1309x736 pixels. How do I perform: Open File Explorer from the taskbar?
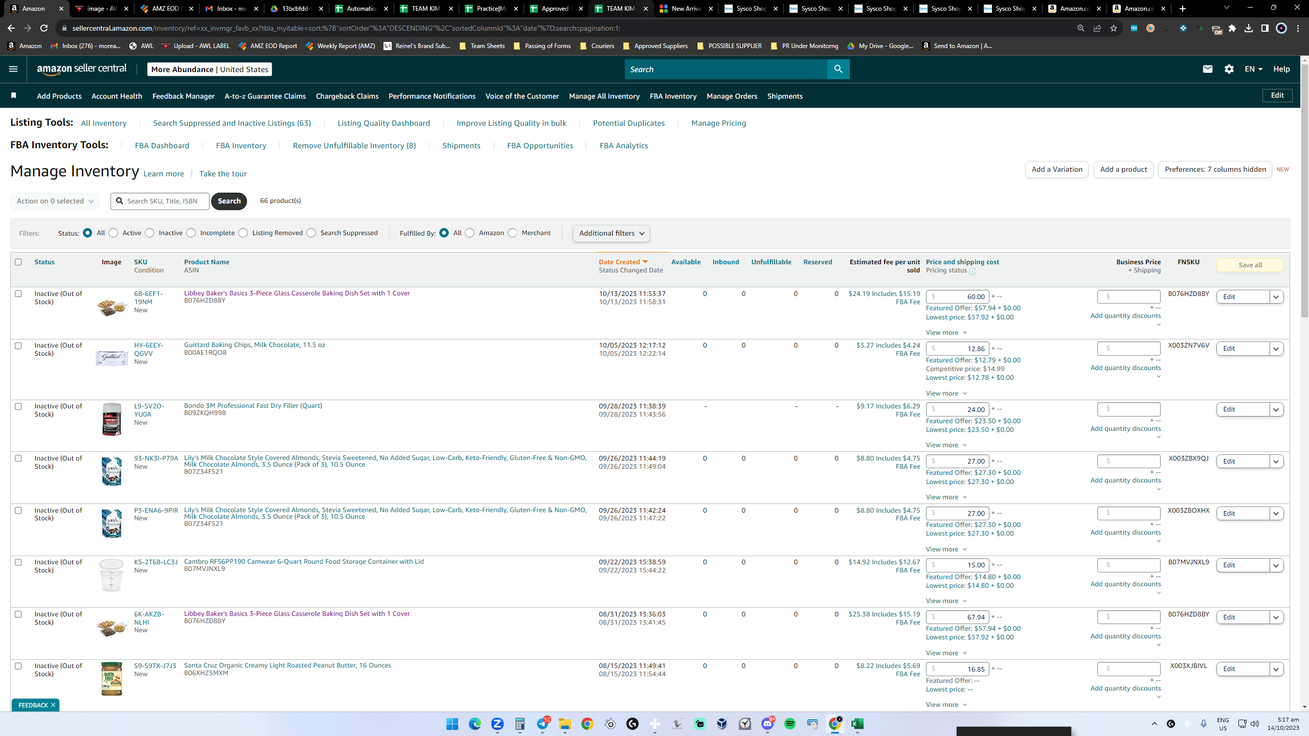pos(565,724)
